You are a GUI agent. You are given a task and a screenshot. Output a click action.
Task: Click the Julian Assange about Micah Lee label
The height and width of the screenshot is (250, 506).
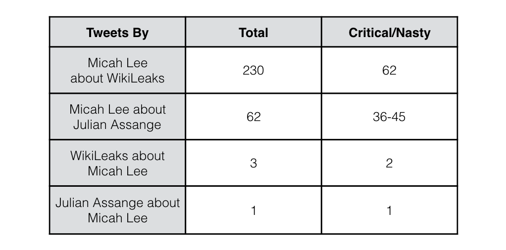point(117,210)
